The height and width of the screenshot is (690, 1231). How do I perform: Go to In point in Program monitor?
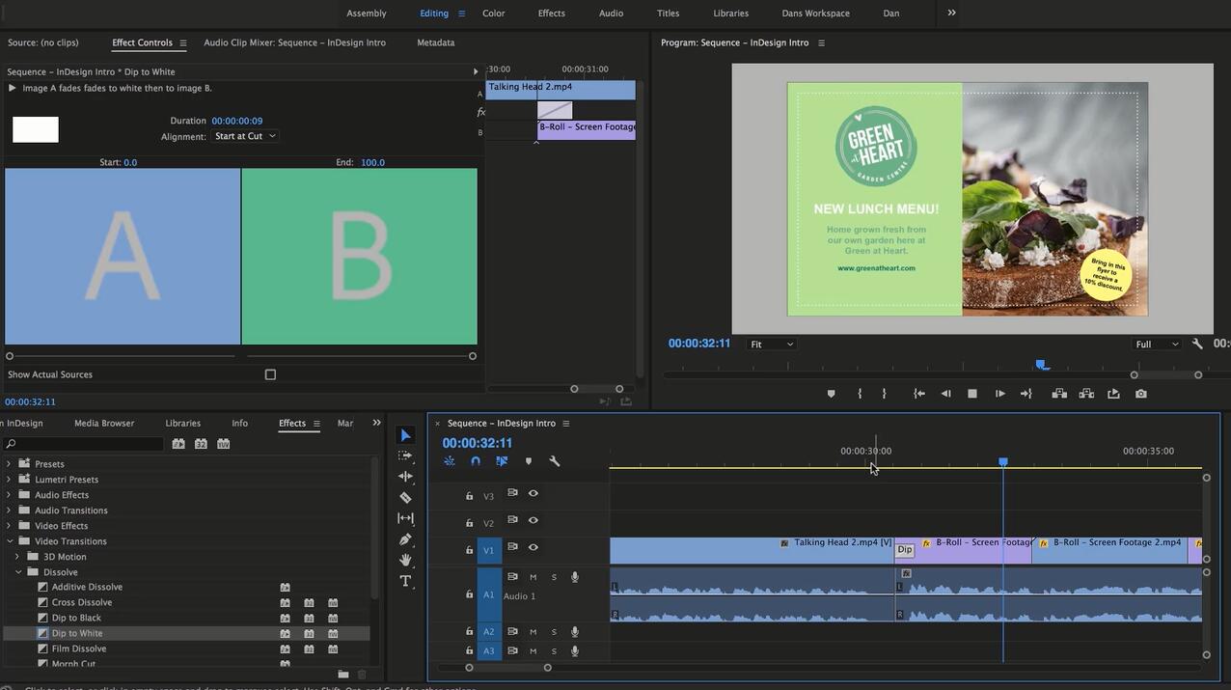[919, 394]
